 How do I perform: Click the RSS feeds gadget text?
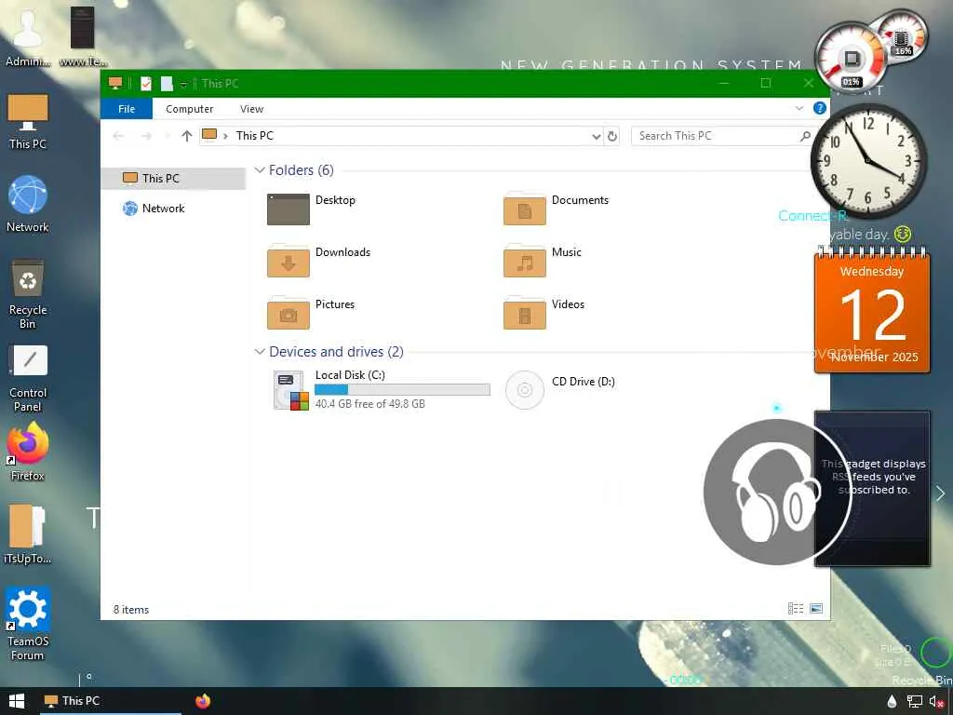click(x=873, y=477)
